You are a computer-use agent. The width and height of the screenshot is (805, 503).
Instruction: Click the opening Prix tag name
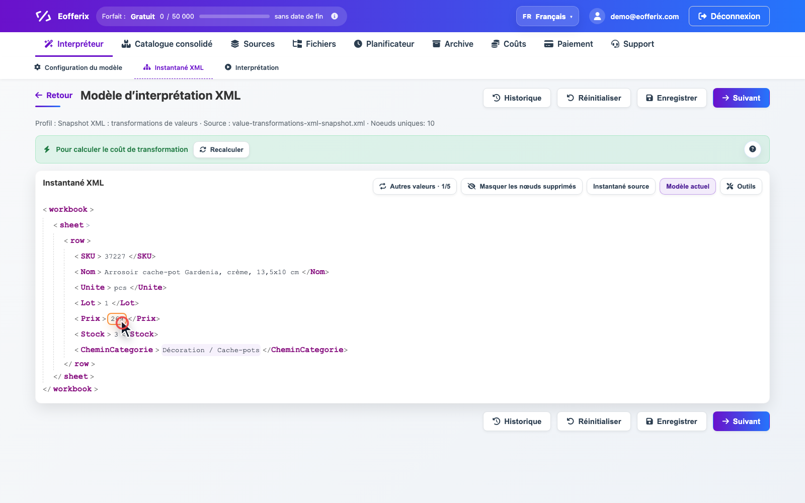pyautogui.click(x=90, y=318)
